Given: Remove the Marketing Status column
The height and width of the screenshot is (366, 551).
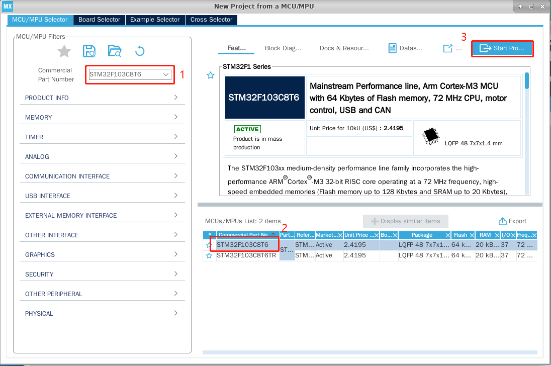Looking at the screenshot, I should (x=340, y=235).
